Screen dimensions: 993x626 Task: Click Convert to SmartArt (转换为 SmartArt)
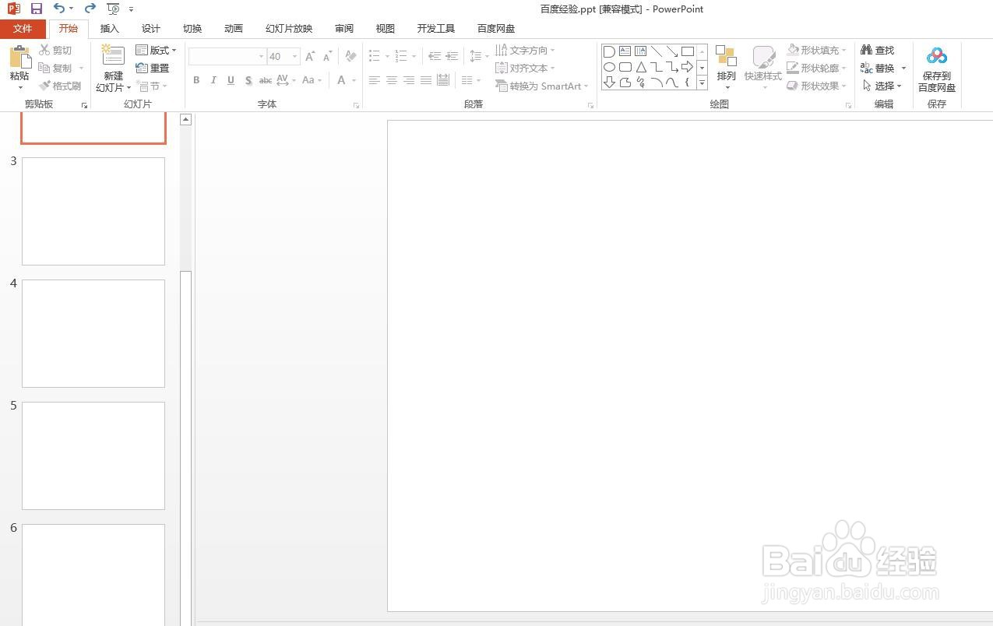(x=542, y=86)
